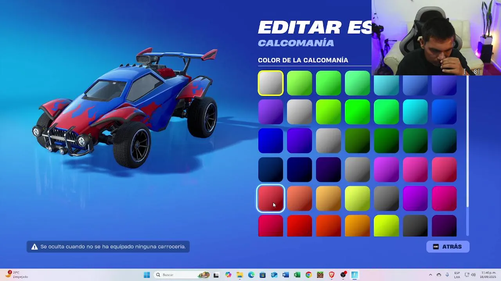Click the Buscar taskbar search box
Viewport: 501px width, 281px height.
(x=182, y=275)
